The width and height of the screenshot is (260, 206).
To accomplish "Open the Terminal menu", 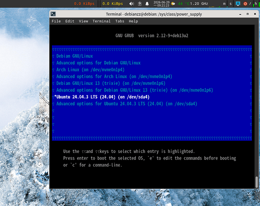I will (101, 21).
